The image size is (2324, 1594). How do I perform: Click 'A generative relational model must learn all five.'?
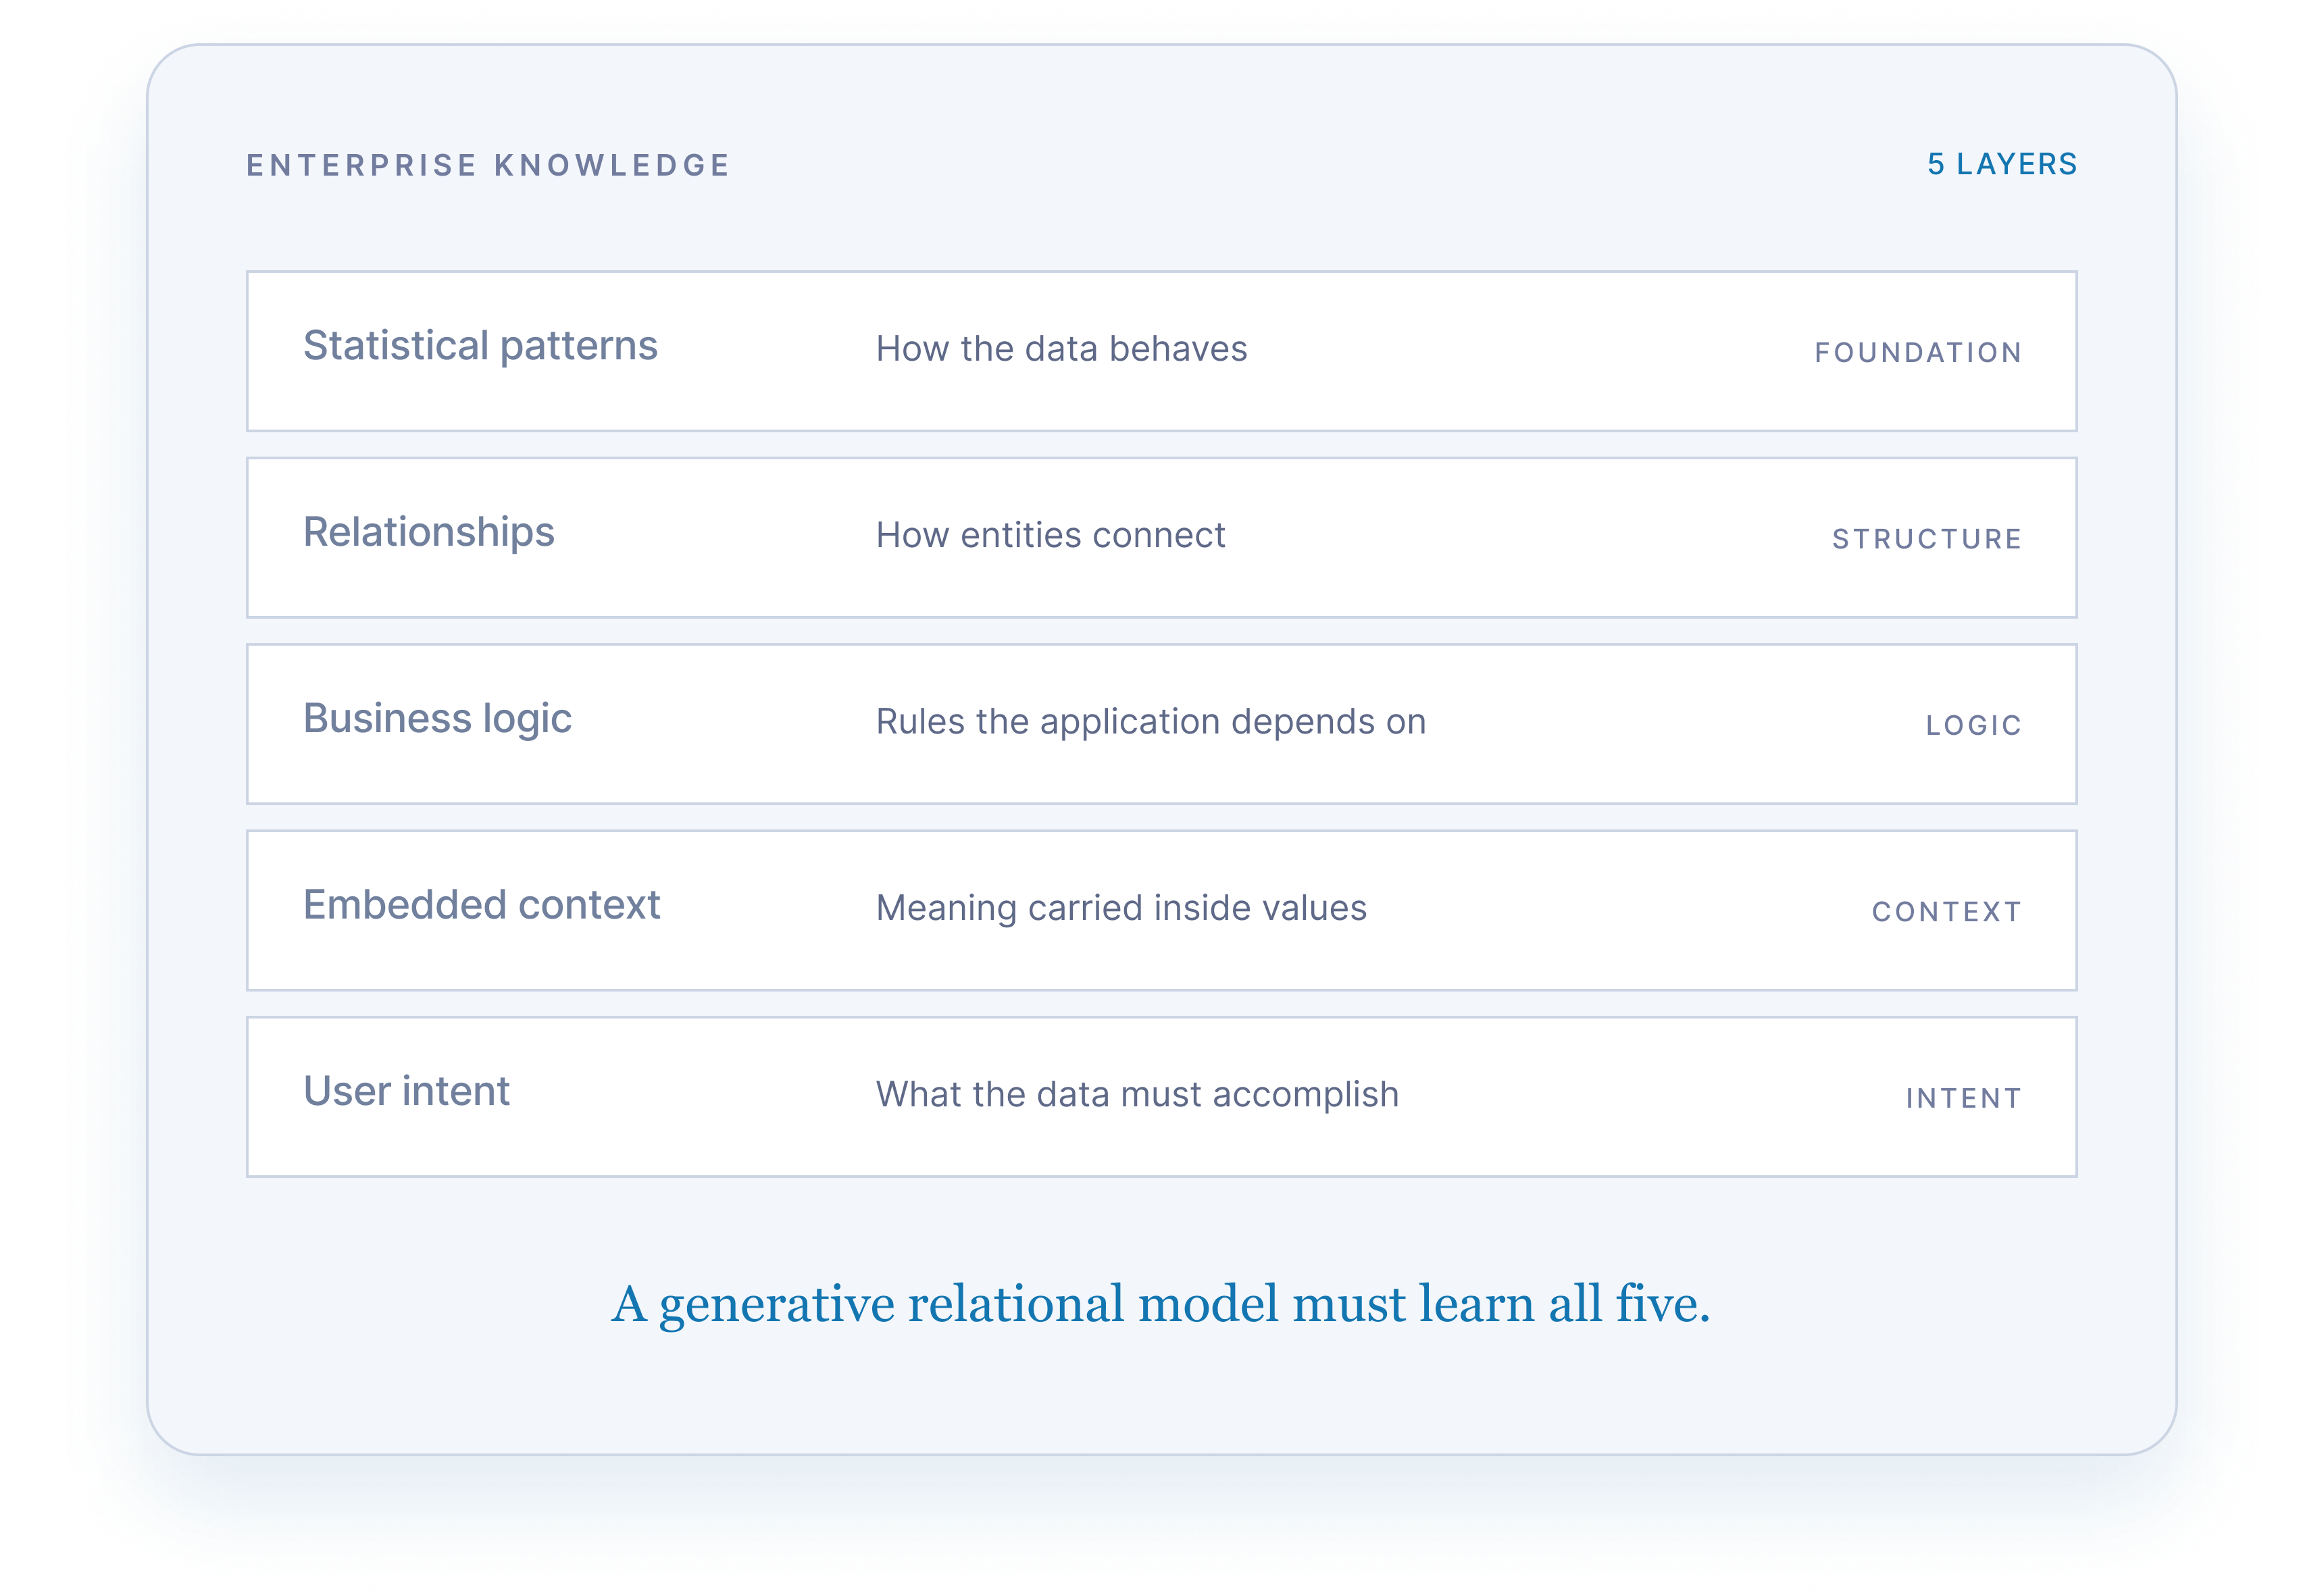click(1161, 1305)
